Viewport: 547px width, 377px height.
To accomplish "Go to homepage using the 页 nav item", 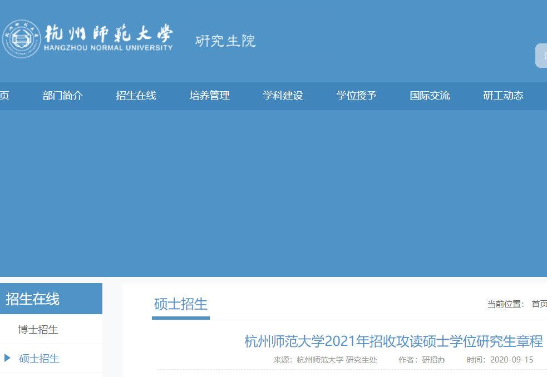I will tap(4, 96).
